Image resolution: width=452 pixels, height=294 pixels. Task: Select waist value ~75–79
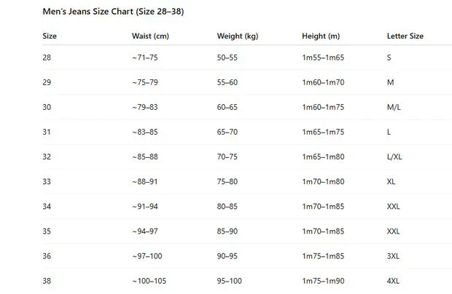(145, 82)
